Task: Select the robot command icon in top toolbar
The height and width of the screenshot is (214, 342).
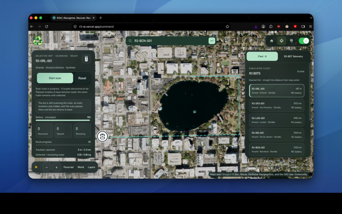Action: click(x=282, y=41)
